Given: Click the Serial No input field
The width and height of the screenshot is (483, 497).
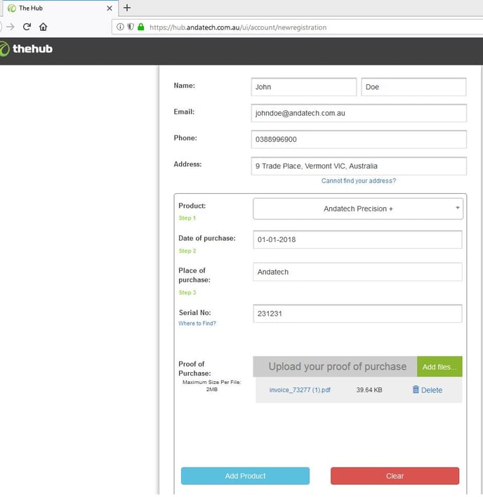Looking at the screenshot, I should point(357,314).
